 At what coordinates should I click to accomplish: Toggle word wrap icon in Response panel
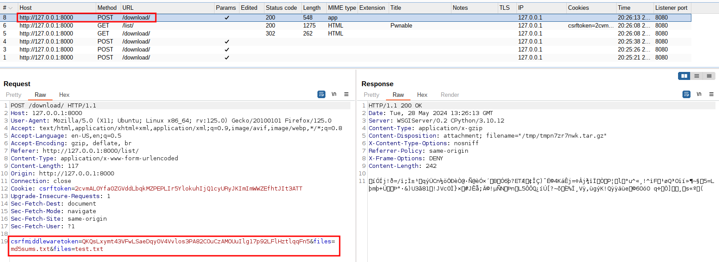tap(687, 94)
